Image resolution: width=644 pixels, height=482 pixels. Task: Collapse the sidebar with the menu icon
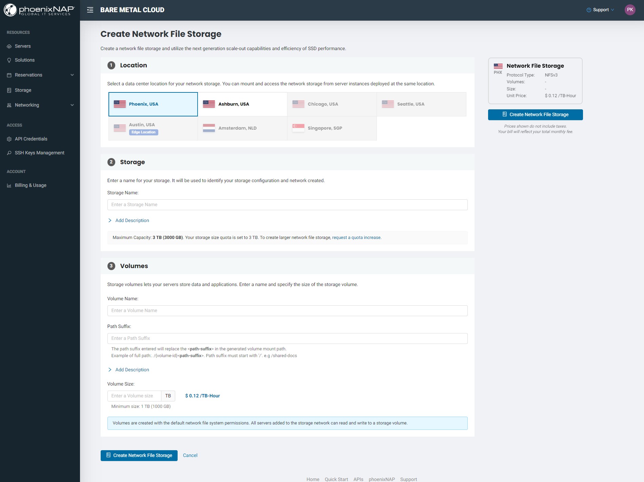(x=90, y=10)
